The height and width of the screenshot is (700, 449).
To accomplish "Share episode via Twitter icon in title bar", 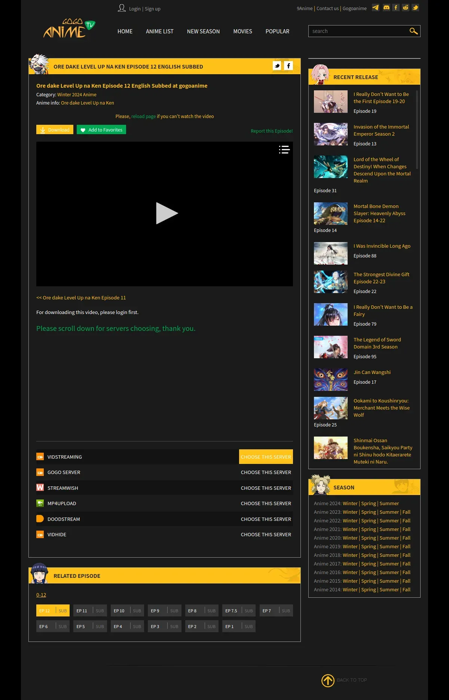I will 277,66.
